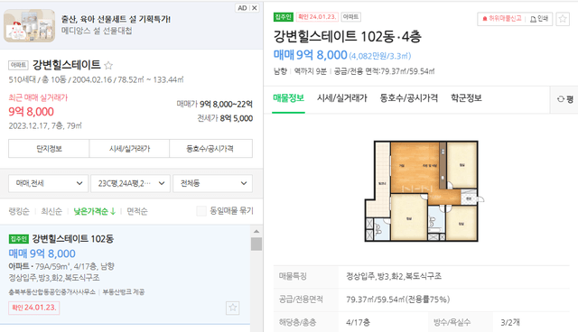Switch to the 동호수/공시가격 tab
The image size is (578, 332).
click(x=409, y=98)
